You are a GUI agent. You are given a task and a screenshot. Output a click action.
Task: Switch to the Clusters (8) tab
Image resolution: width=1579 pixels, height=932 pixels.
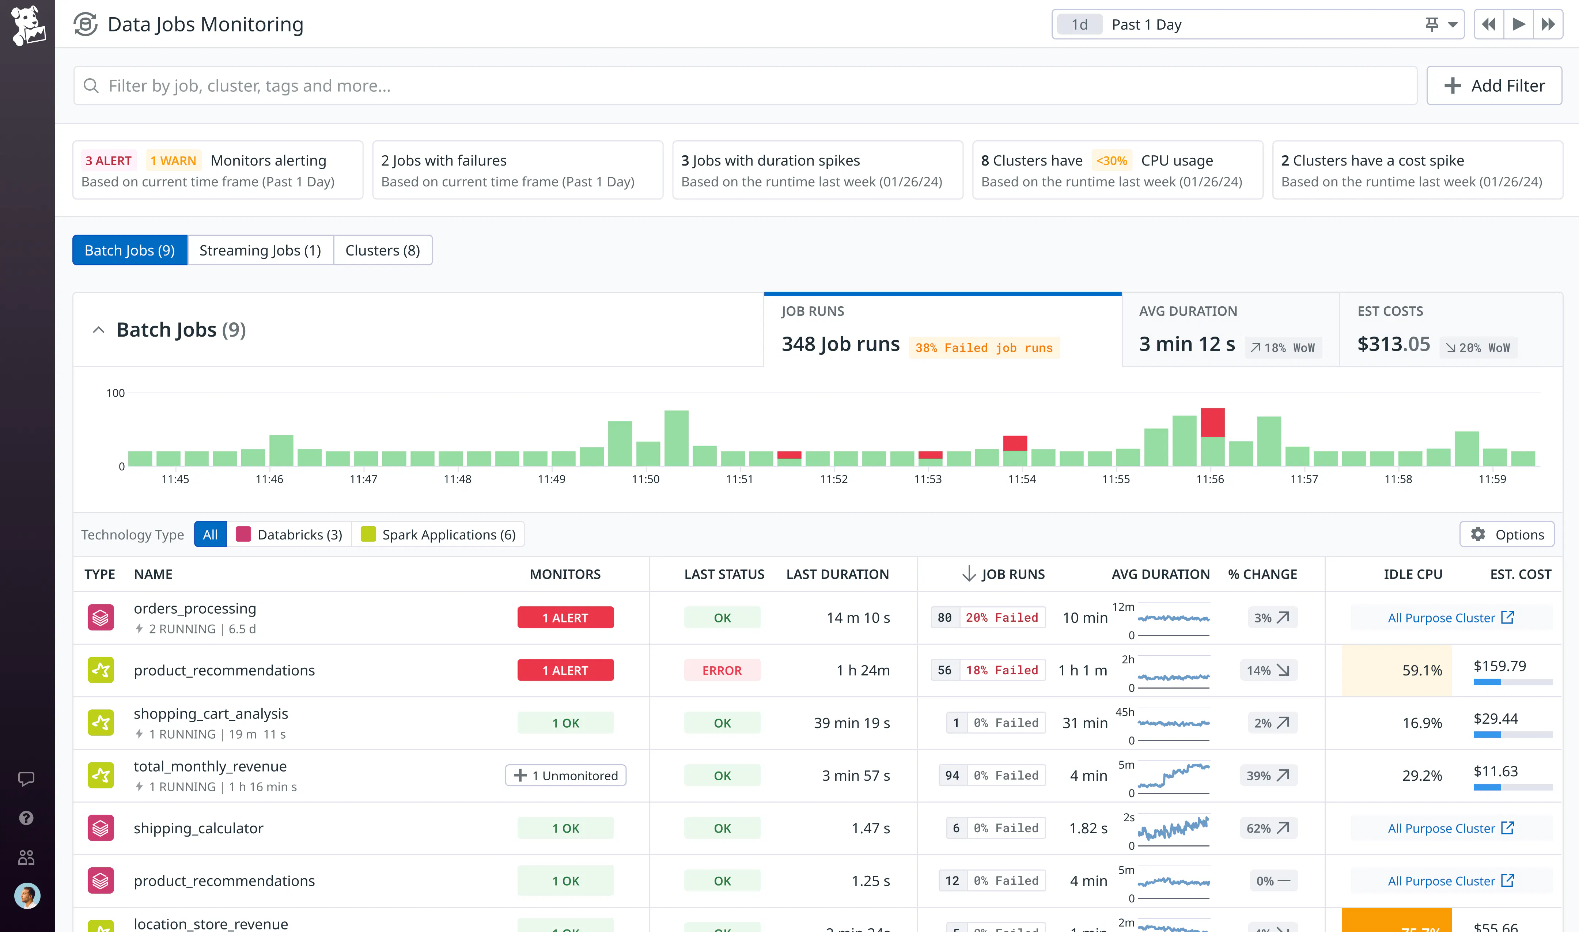point(382,251)
